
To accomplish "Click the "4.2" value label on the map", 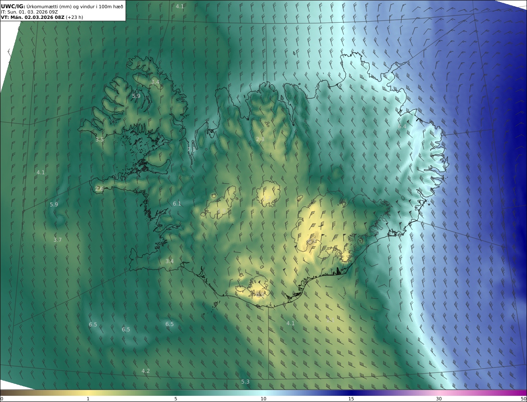I will pyautogui.click(x=146, y=371).
